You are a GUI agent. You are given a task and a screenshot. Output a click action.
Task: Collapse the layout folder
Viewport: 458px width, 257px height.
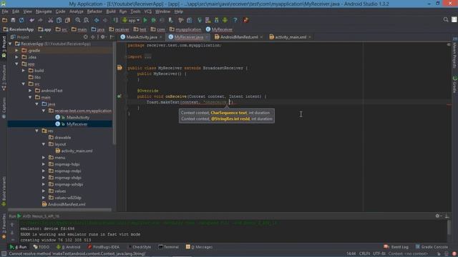coord(44,144)
